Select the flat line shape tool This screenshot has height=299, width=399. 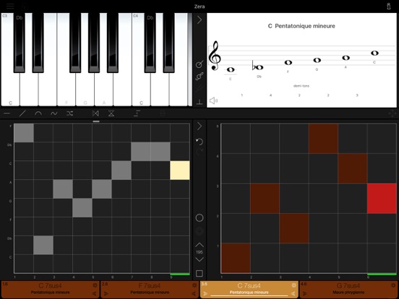[x=7, y=113]
